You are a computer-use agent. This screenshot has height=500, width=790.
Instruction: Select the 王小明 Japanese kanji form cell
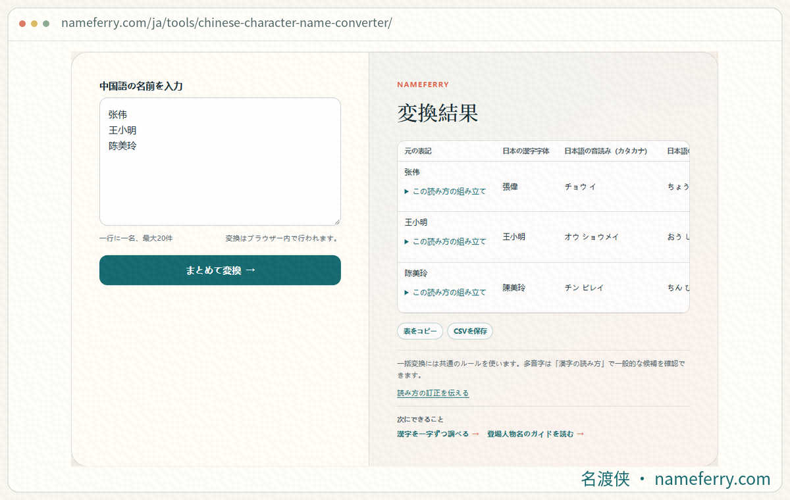point(514,237)
